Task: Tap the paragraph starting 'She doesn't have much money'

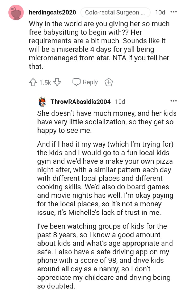Action: 107,122
